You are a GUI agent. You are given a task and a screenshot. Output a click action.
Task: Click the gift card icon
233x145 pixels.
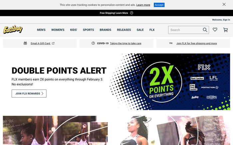coord(25,43)
